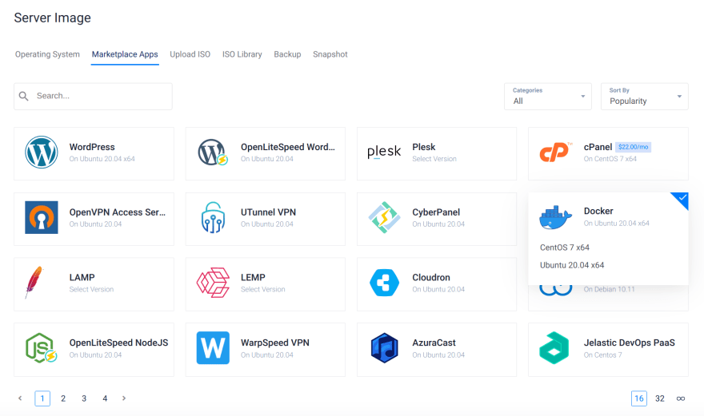Show 32 items per page
Screen dimensions: 704x416
point(659,398)
